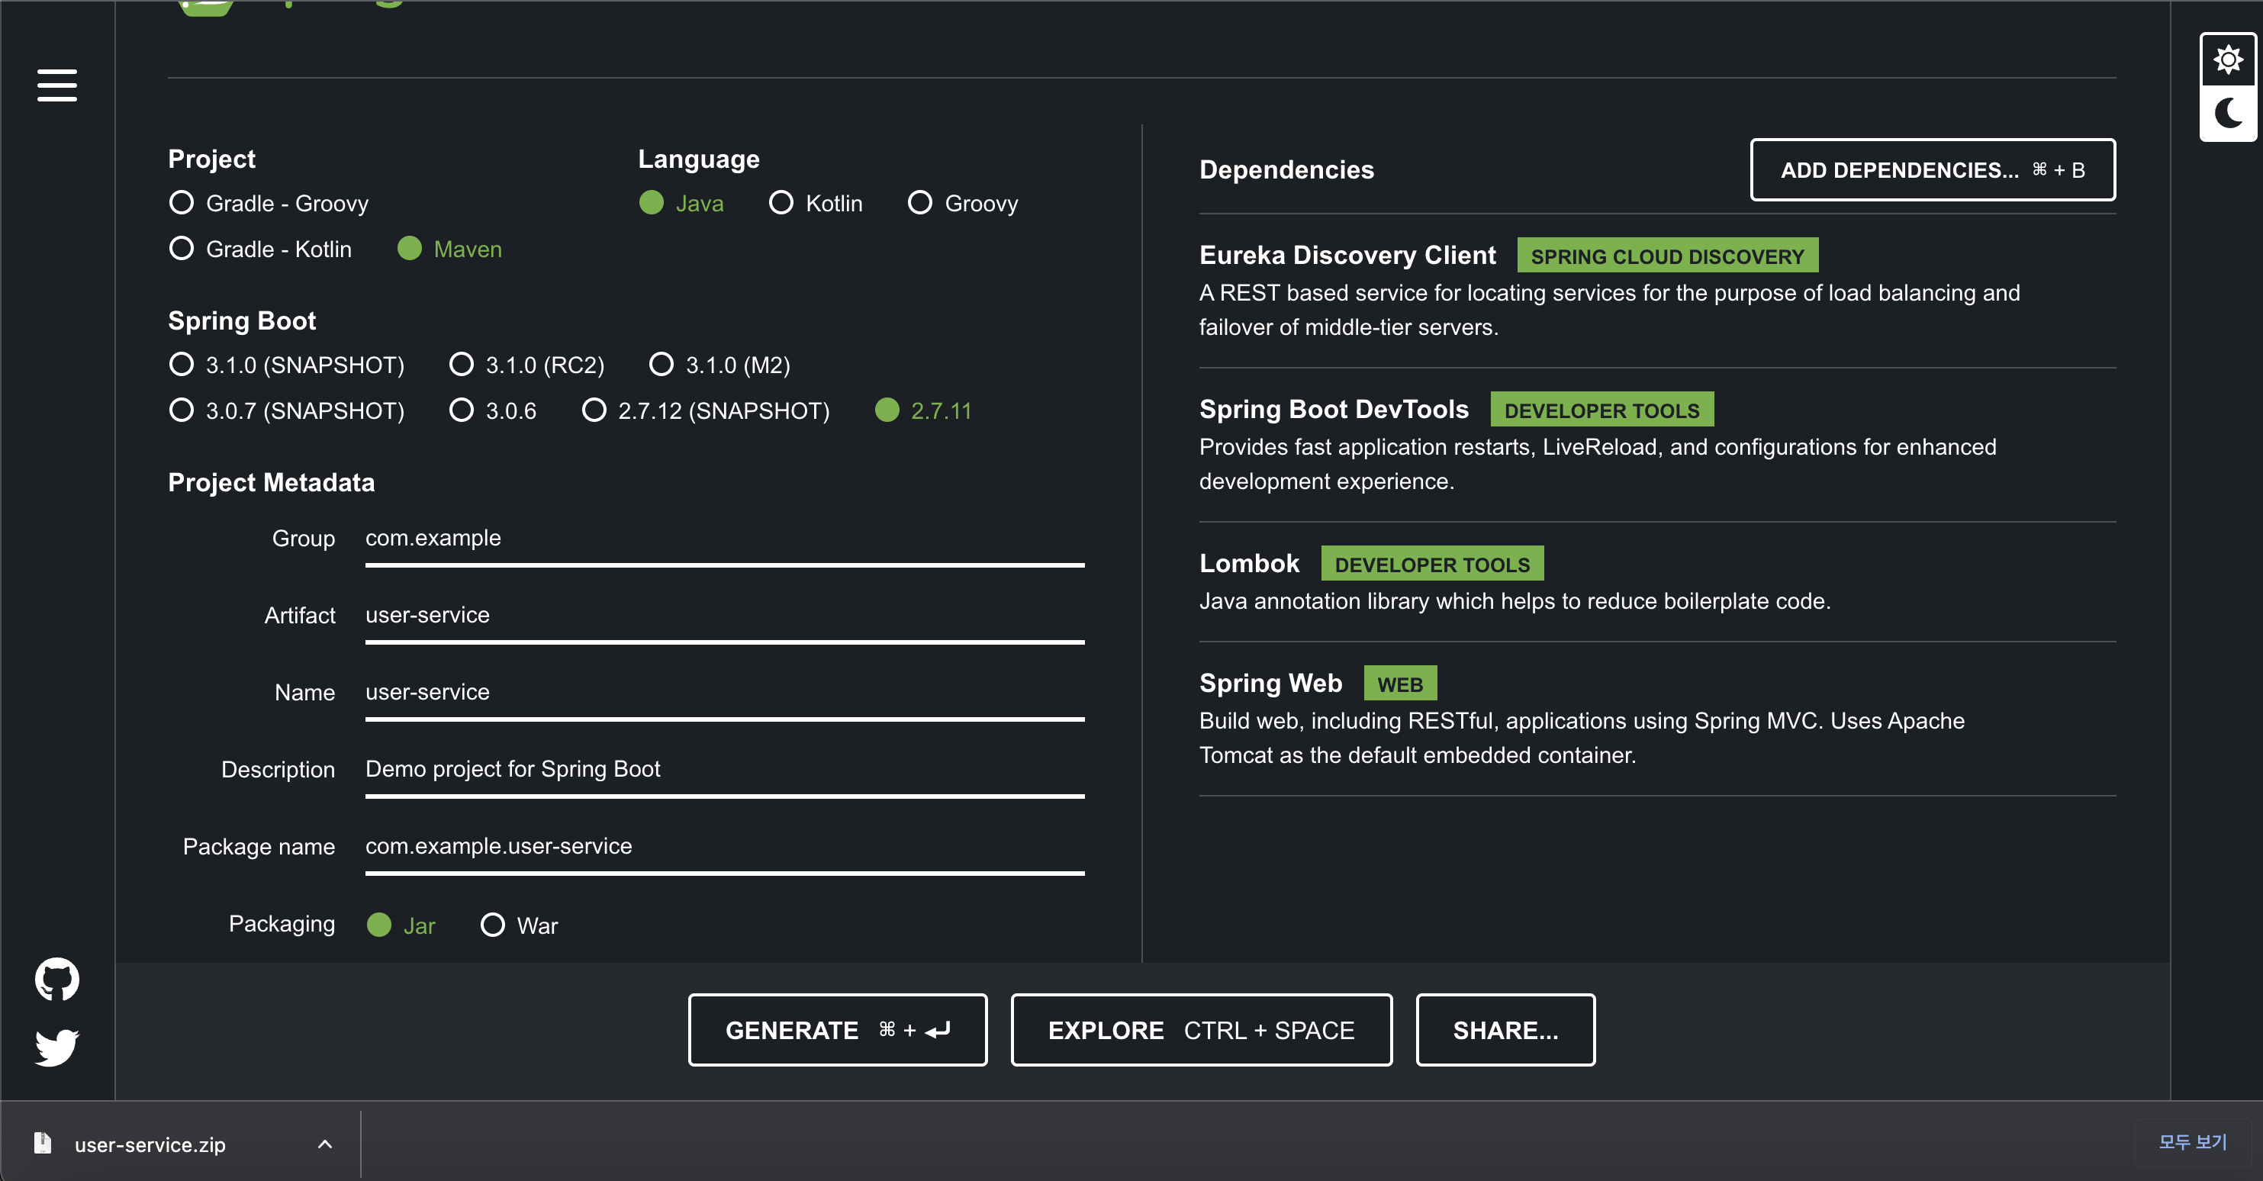Choose Spring Boot 3.1.0 (SNAPSHOT)

tap(286, 365)
